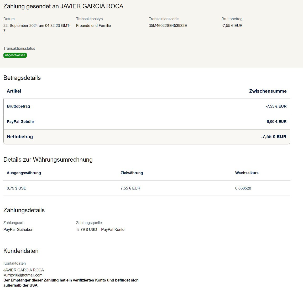Click the green Abgeschlossen status badge
This screenshot has height=292, width=303.
[x=15, y=55]
